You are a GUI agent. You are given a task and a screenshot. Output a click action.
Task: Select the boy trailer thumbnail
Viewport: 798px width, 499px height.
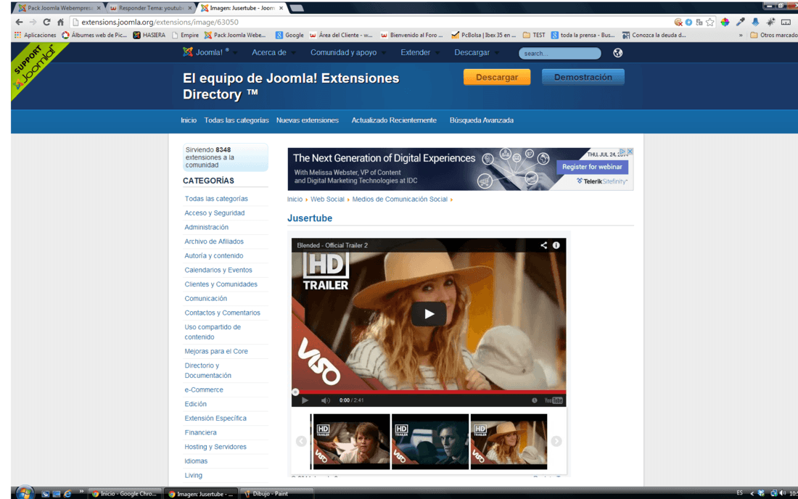click(351, 442)
